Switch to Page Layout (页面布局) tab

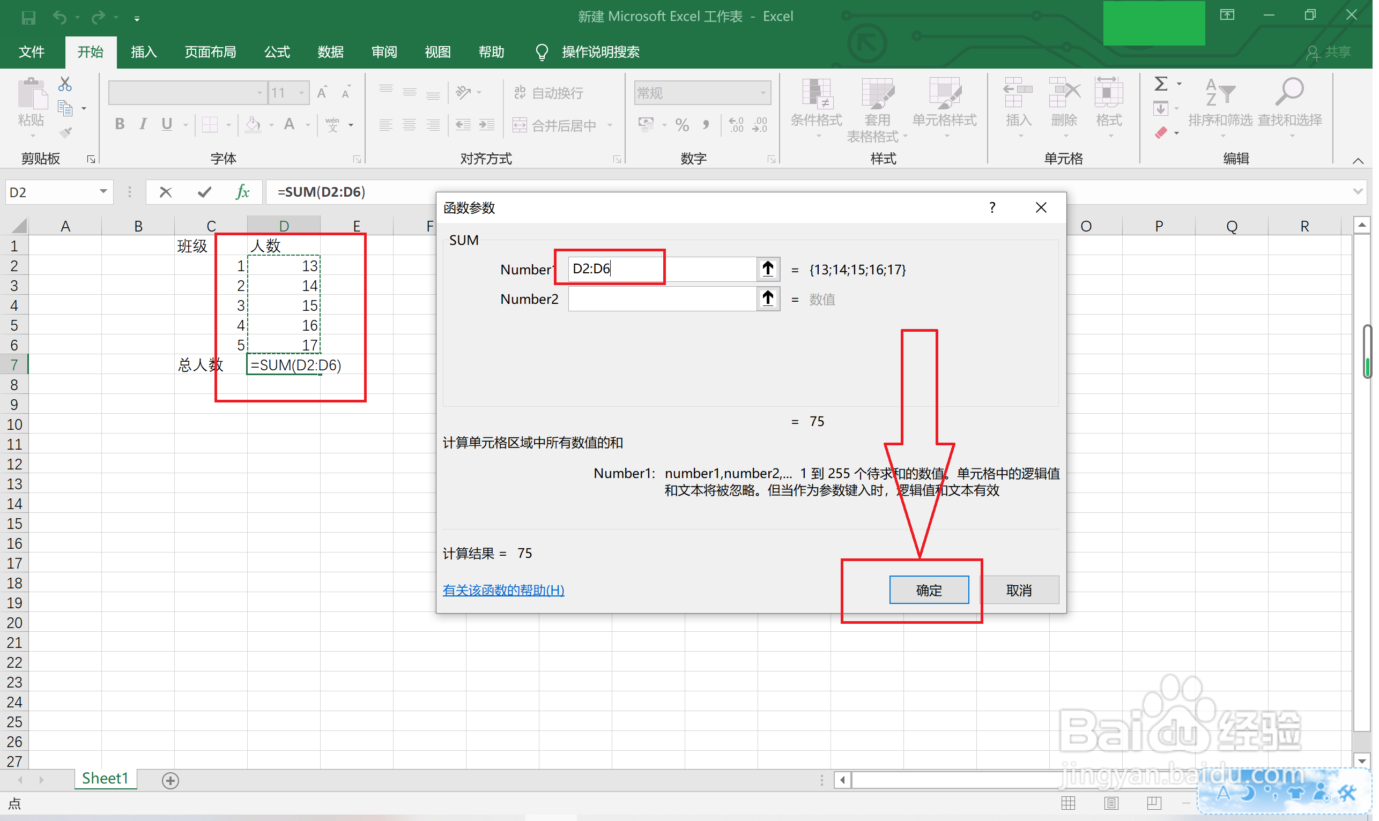tap(211, 52)
